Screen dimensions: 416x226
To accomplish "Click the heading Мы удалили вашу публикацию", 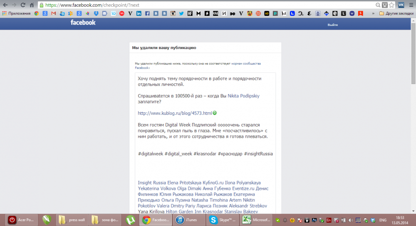I will (x=164, y=48).
